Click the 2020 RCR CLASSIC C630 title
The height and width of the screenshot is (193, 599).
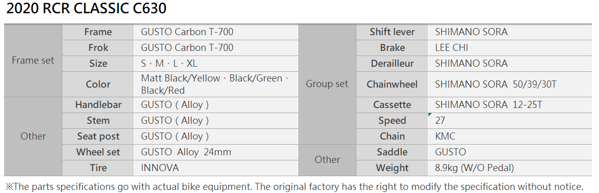click(x=86, y=8)
